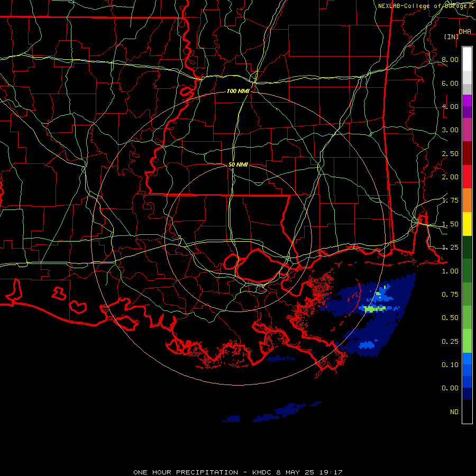Screen dimensions: 476x476
Task: Select the dark purple legend swatch
Action: coord(467,112)
